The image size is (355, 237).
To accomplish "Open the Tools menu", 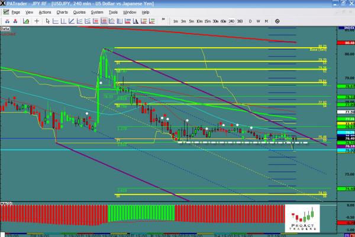I will 113,12.
